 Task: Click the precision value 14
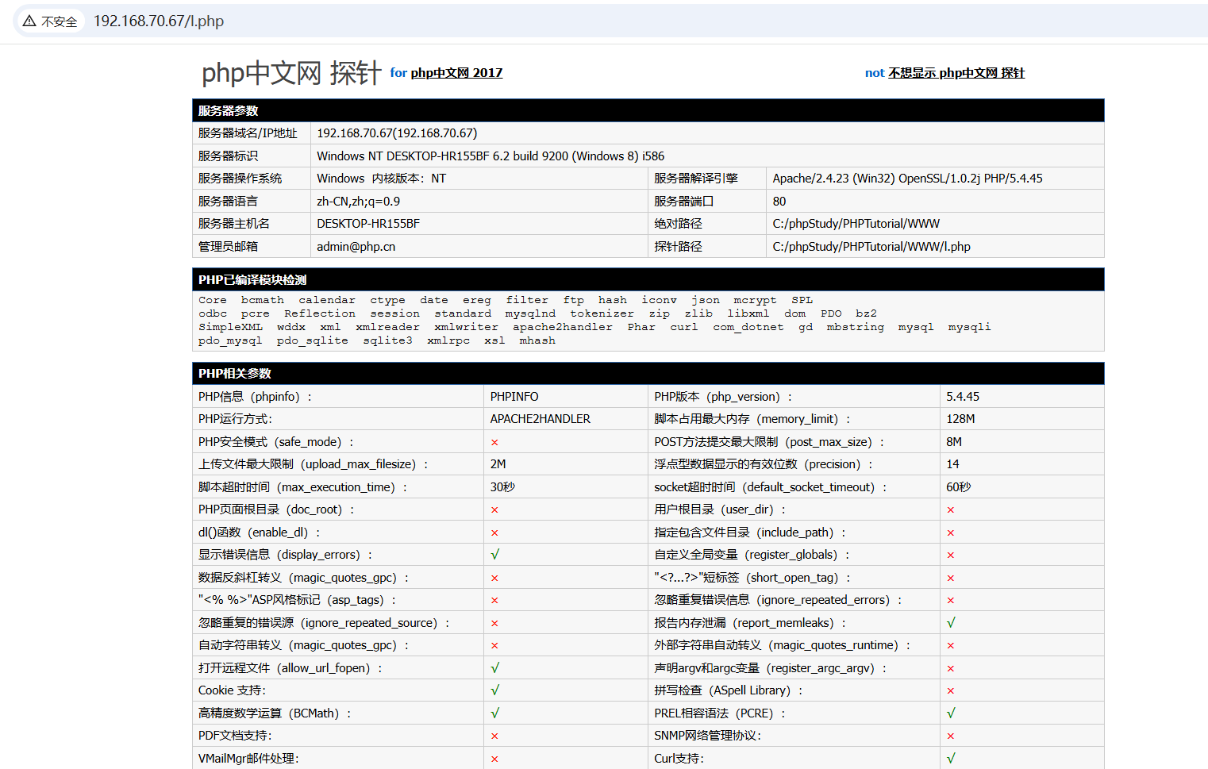point(952,464)
